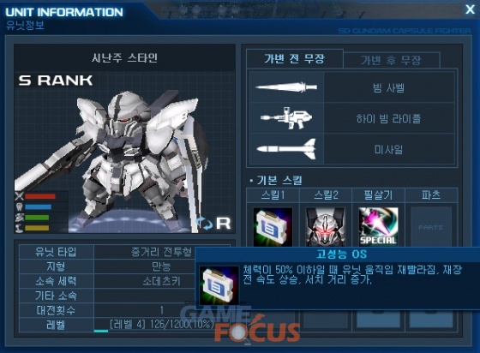
Task: Click the beam saber weapon icon
Action: [286, 87]
